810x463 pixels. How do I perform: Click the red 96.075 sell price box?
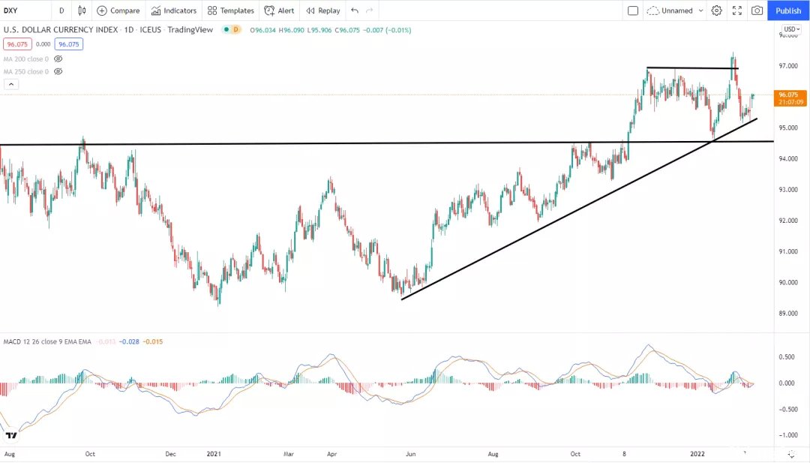(x=17, y=44)
